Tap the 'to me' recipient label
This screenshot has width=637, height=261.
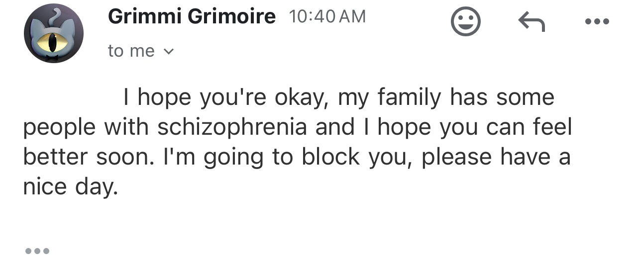131,51
